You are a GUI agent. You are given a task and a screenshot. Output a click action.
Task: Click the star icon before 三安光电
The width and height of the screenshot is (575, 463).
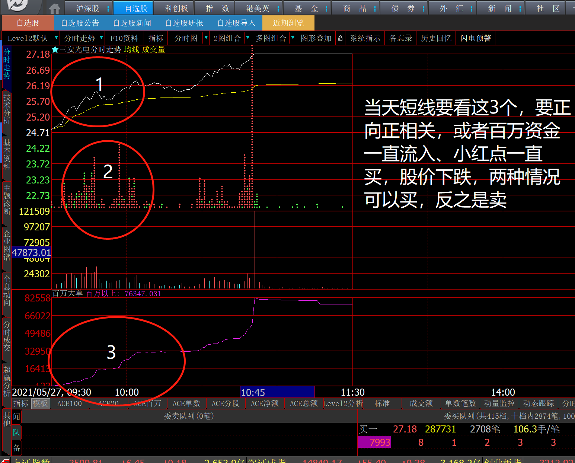[x=55, y=50]
